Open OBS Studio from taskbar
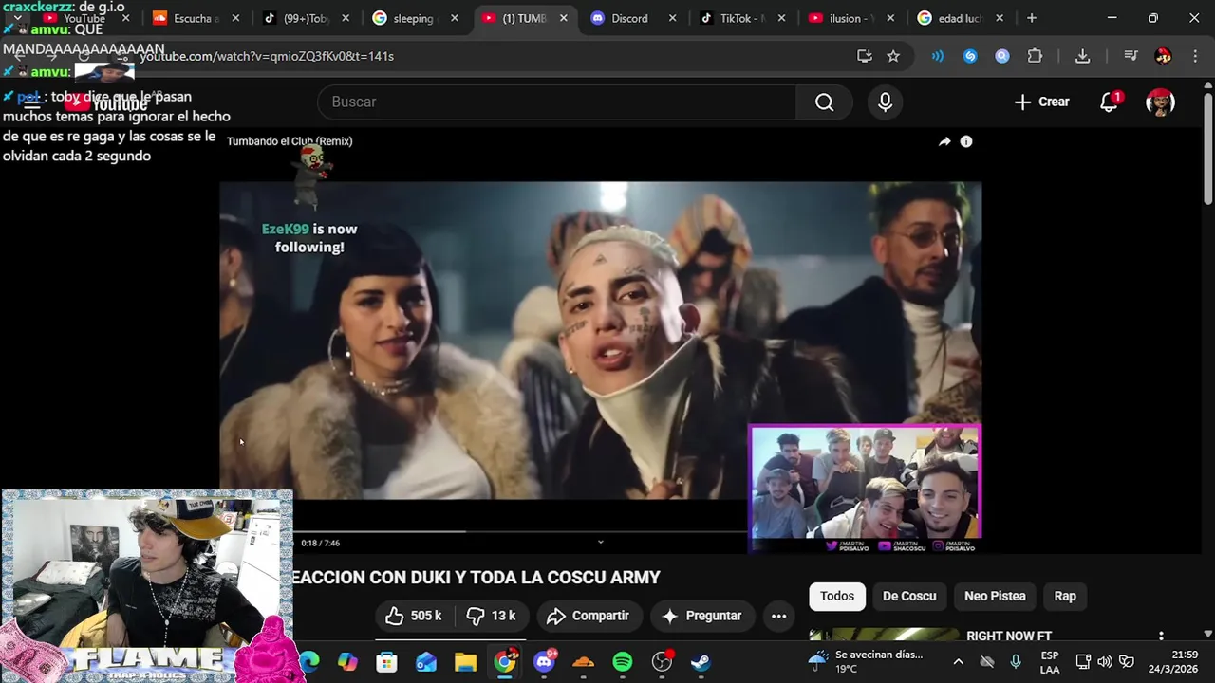The height and width of the screenshot is (683, 1215). pos(663,661)
